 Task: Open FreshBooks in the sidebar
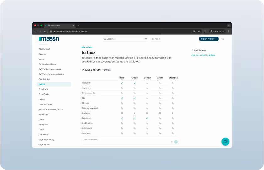tap(44, 94)
